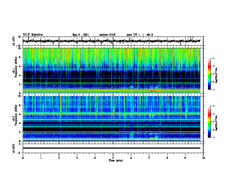Click the "-5" tick of ch.3(V) axis
The height and width of the screenshot is (177, 229).
point(19,153)
